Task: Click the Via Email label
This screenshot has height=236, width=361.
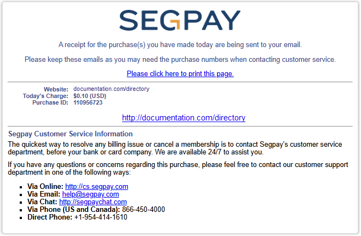Action: click(44, 194)
